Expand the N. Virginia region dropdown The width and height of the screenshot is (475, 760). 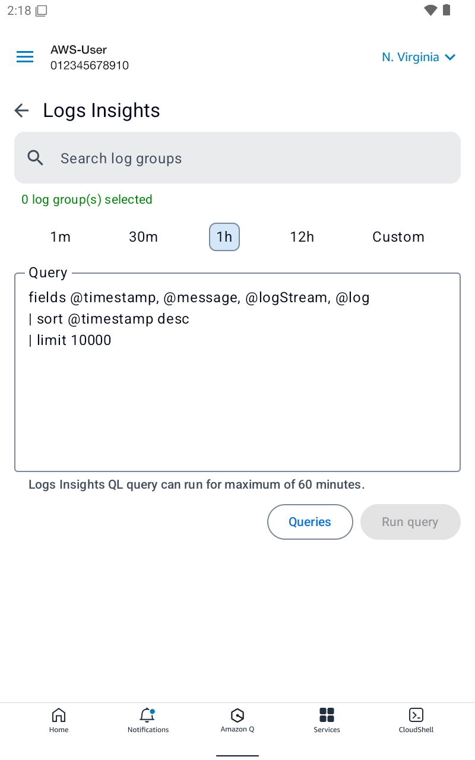[x=419, y=57]
